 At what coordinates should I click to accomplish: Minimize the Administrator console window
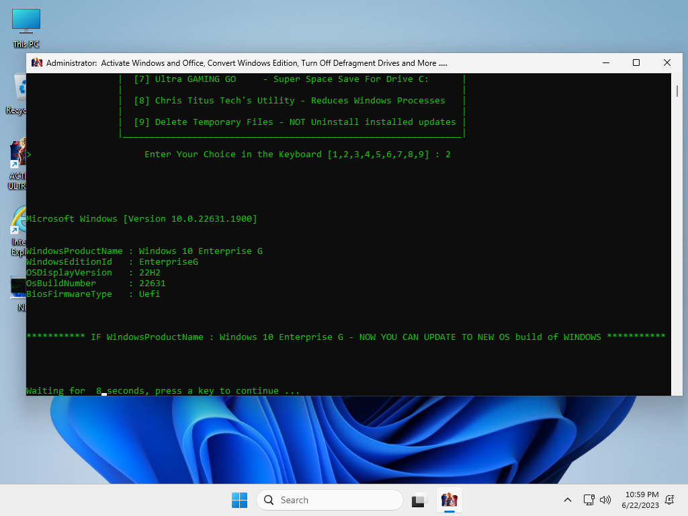[606, 62]
